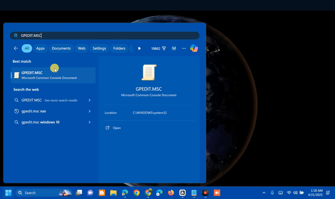Image resolution: width=335 pixels, height=199 pixels.
Task: Expand arrow beside gpedit.msc run
Action: pyautogui.click(x=90, y=111)
